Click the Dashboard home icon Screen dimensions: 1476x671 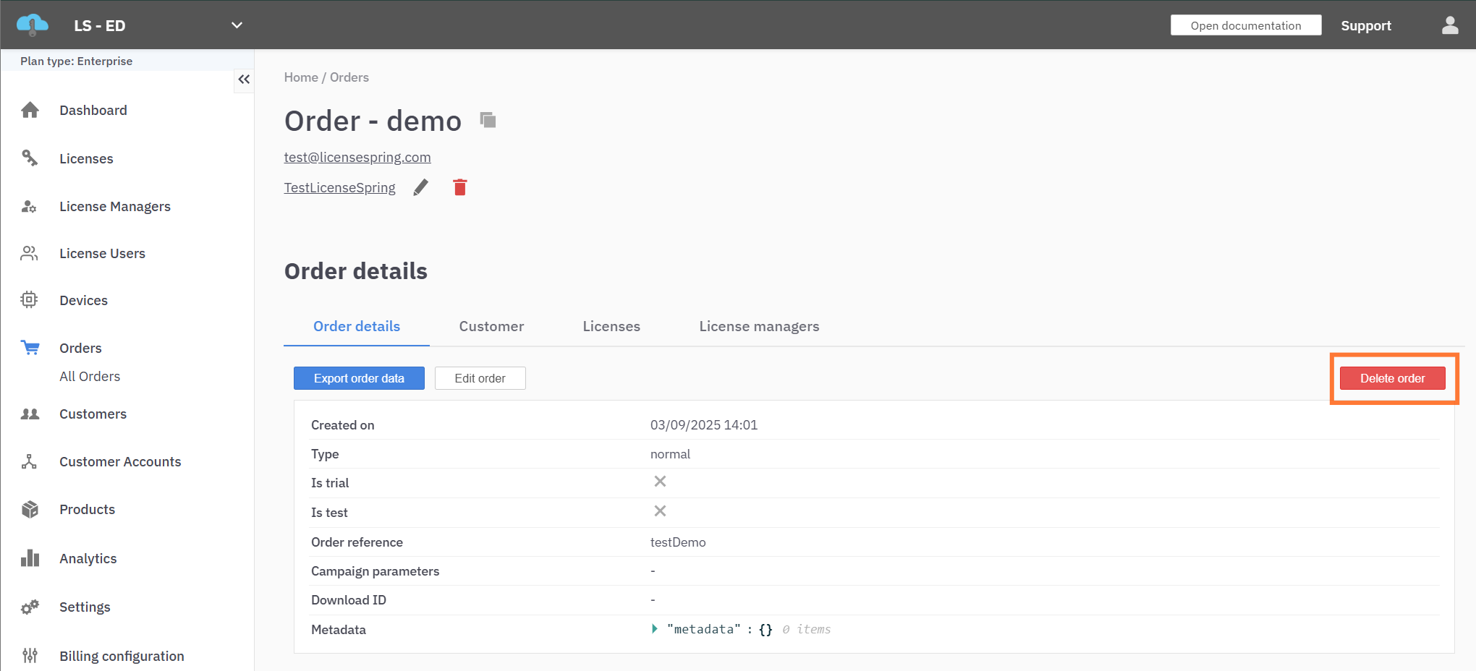pyautogui.click(x=30, y=110)
